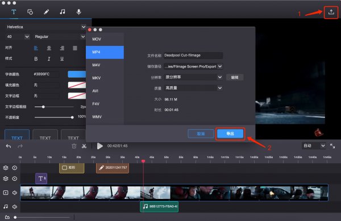Toggle visibility of second overlay track
Viewport: 341px width, 221px height.
(x=15, y=178)
